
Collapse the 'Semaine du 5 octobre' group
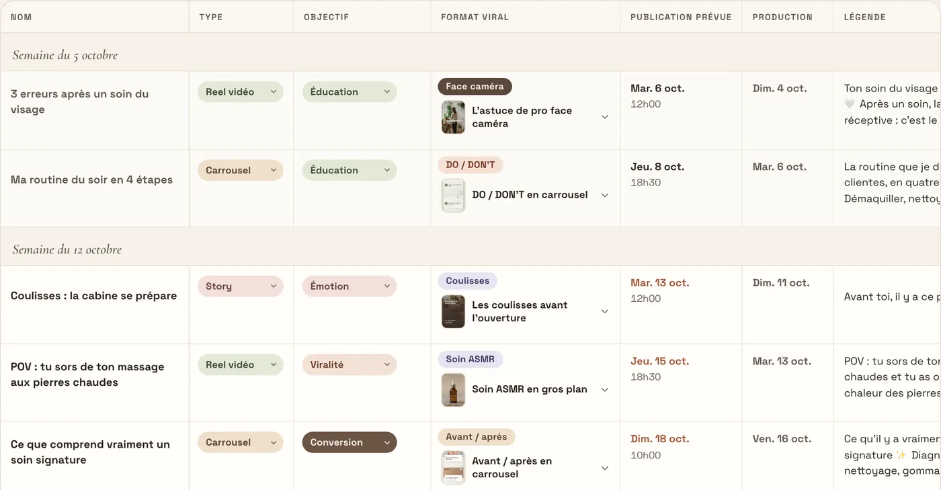point(65,55)
